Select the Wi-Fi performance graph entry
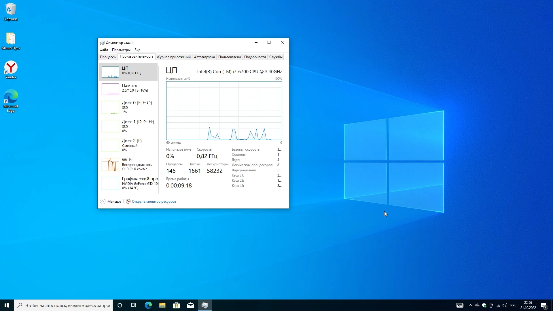 click(x=128, y=164)
